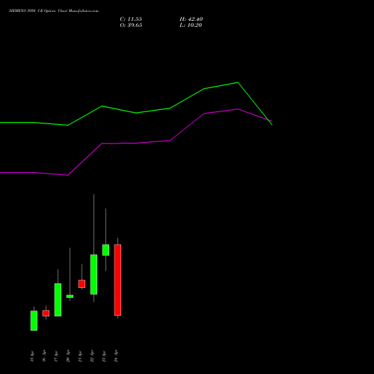This screenshot has width=374, height=374.
Task: Click the 24 Apr date axis label
Action: point(116,356)
